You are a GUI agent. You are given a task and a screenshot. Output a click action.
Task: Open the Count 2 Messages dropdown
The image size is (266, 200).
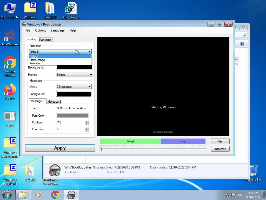pyautogui.click(x=74, y=87)
